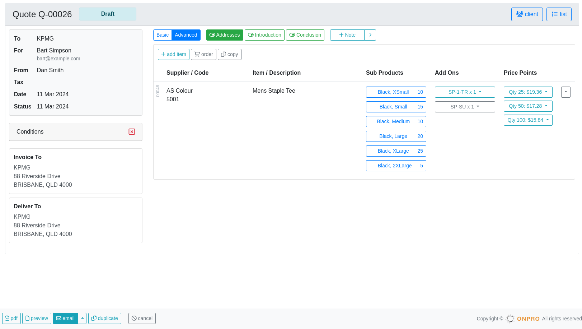Select sub product Black, 2XLarge

pos(396,166)
